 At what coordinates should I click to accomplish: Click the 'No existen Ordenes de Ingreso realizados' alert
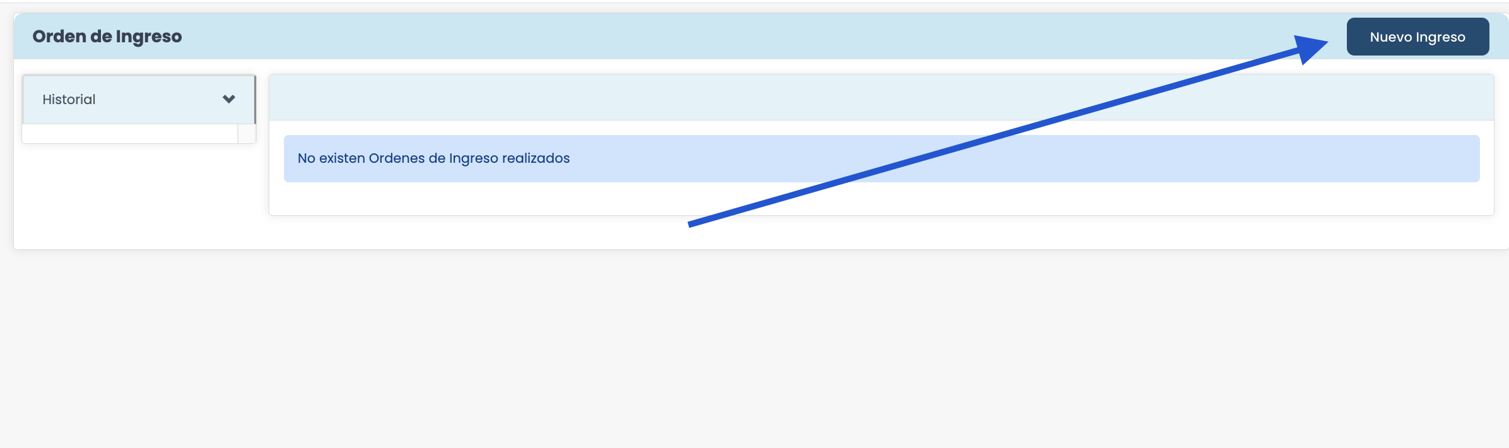(x=881, y=158)
